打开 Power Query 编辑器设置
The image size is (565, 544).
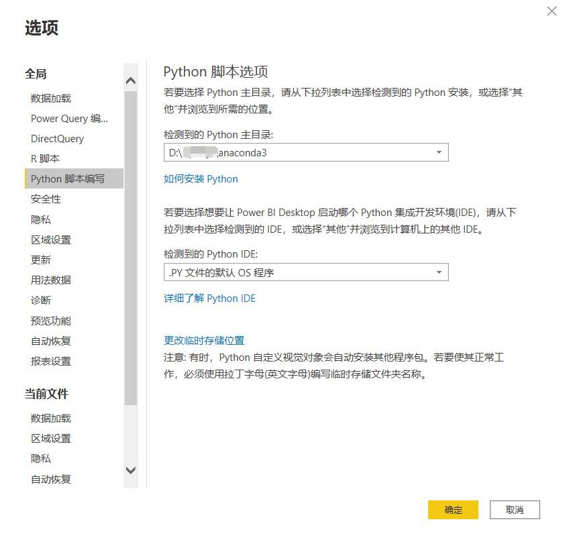70,118
